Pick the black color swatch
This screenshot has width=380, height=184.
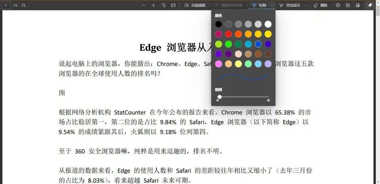click(218, 24)
